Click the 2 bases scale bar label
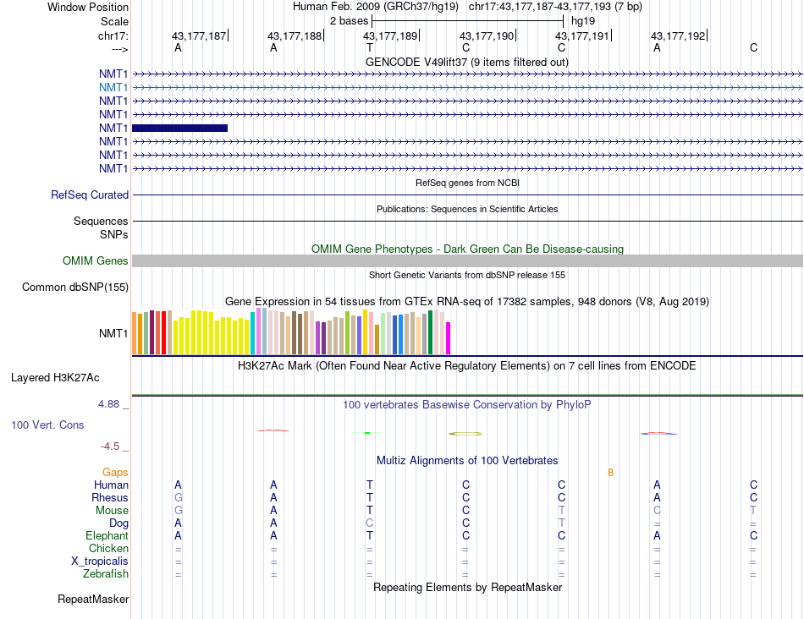Viewport: 804px width, 619px height. (350, 21)
